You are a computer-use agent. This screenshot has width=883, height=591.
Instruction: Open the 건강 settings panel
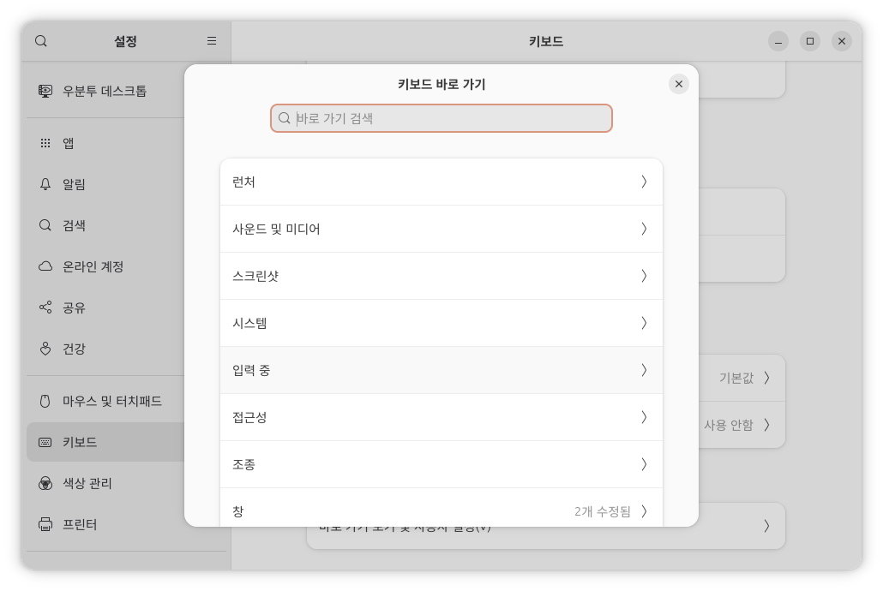tap(74, 349)
